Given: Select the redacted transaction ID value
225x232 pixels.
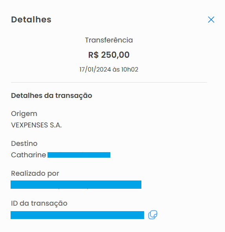Looking at the screenshot, I should 77,215.
